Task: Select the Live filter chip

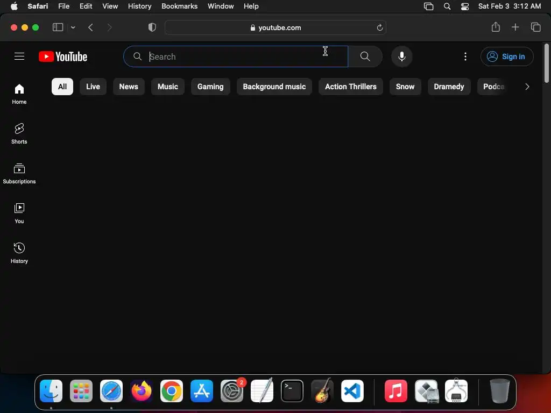Action: click(x=93, y=87)
